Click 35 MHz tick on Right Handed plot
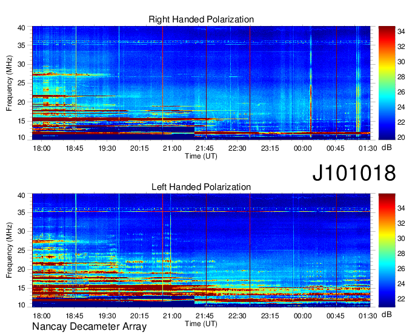 [x=21, y=45]
